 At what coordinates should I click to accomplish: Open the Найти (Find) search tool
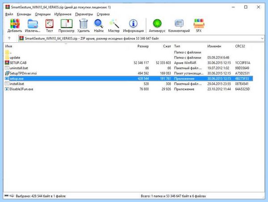click(x=99, y=24)
